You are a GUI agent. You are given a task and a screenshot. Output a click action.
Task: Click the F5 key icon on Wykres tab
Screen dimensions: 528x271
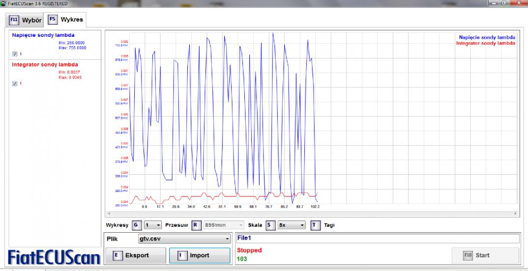[x=53, y=20]
